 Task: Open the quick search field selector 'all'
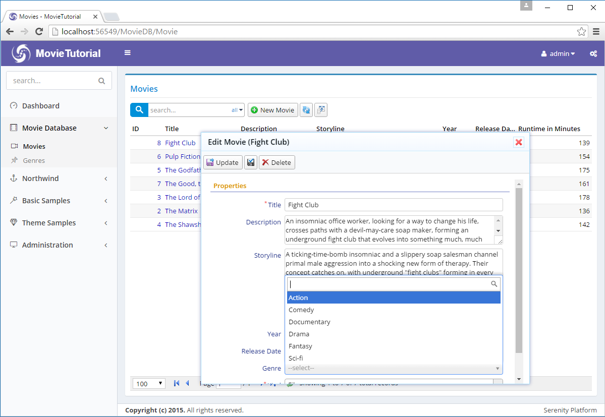pos(237,110)
